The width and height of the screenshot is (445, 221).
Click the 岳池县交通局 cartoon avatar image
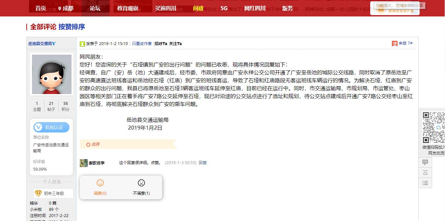click(51, 74)
